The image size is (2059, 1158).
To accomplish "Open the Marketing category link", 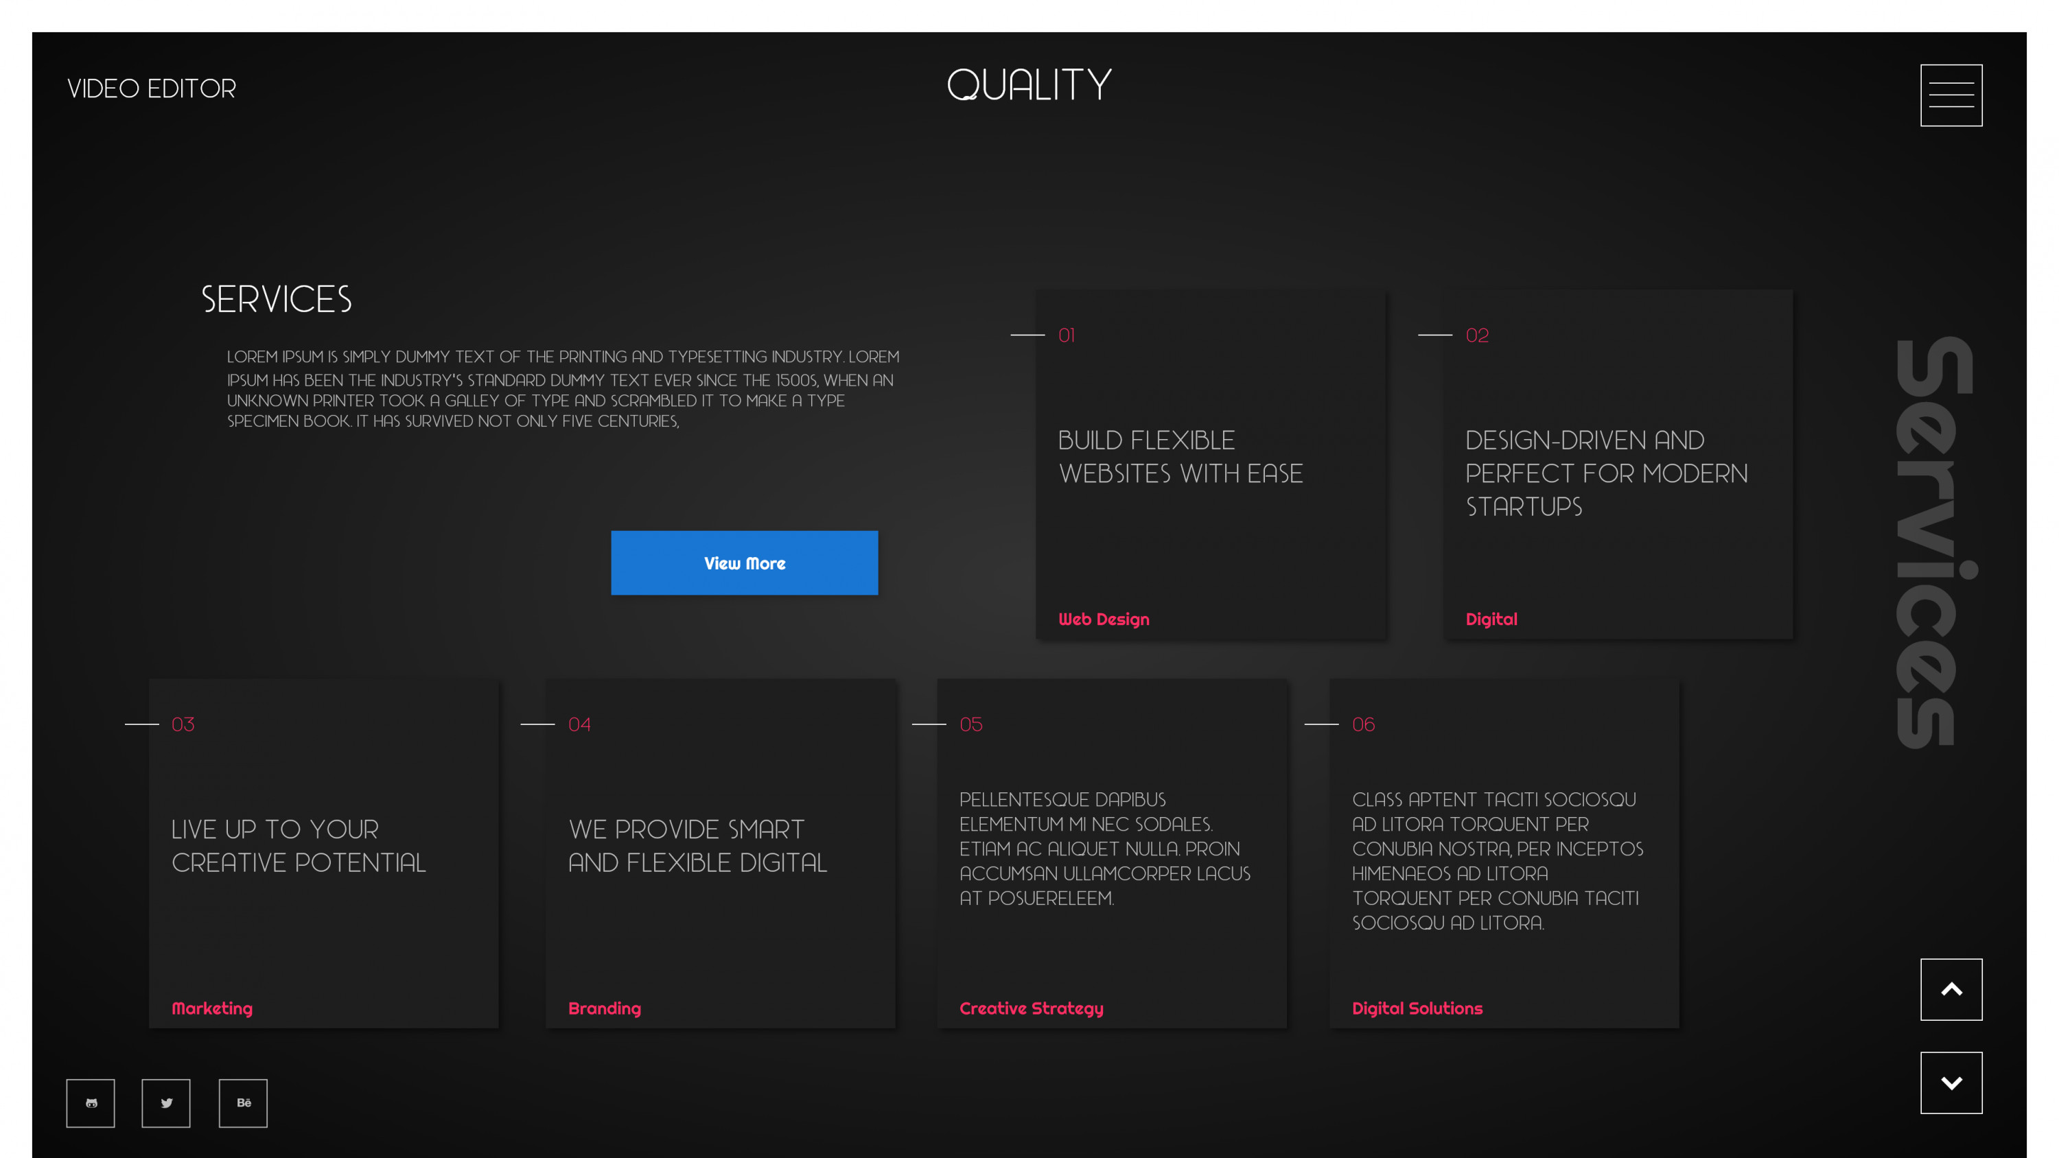I will pyautogui.click(x=212, y=1008).
